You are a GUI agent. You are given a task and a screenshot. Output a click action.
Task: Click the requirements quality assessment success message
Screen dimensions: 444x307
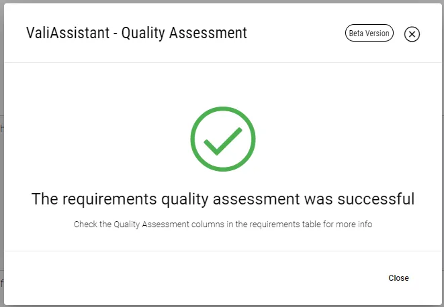[x=222, y=199]
